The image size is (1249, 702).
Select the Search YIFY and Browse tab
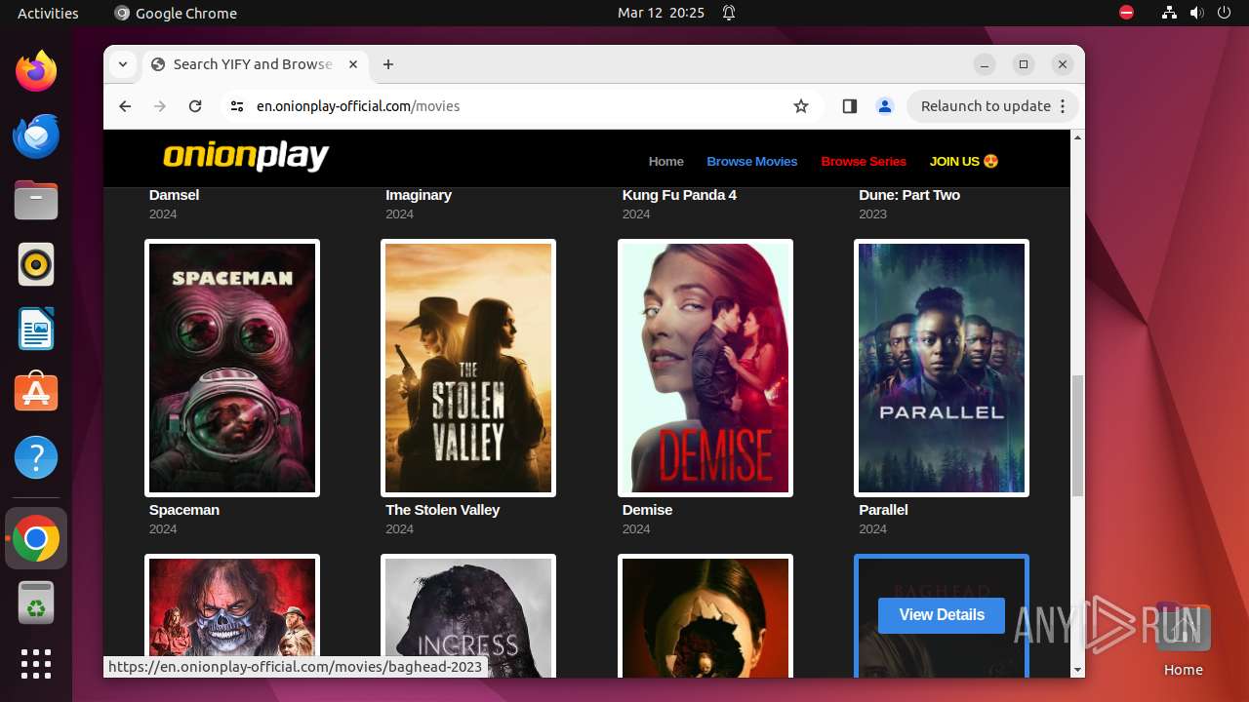click(256, 64)
